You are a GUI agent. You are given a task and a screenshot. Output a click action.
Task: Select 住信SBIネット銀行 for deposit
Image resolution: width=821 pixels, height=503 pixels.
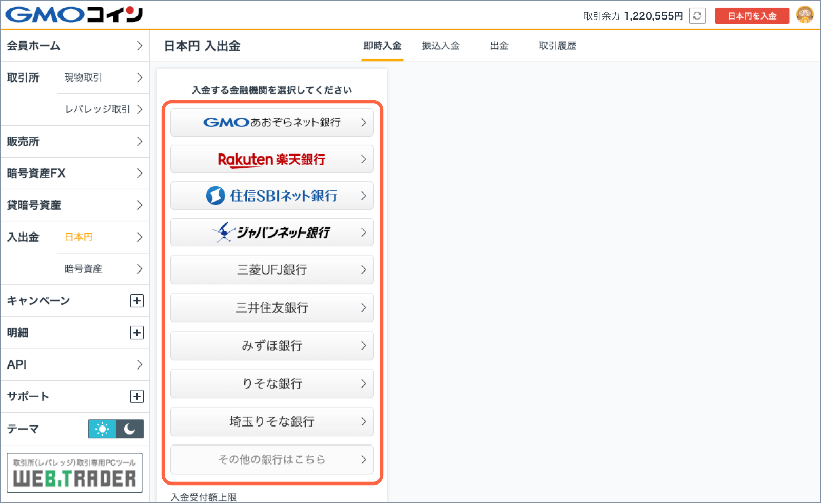[x=272, y=196]
